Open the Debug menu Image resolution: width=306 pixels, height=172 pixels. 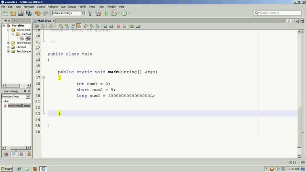[72, 7]
